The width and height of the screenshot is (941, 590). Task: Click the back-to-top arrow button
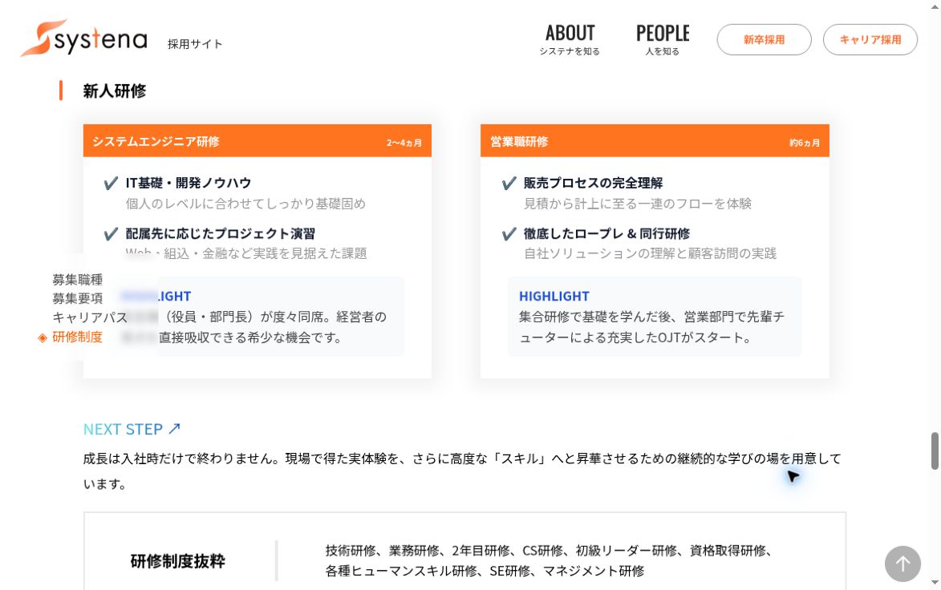[902, 564]
